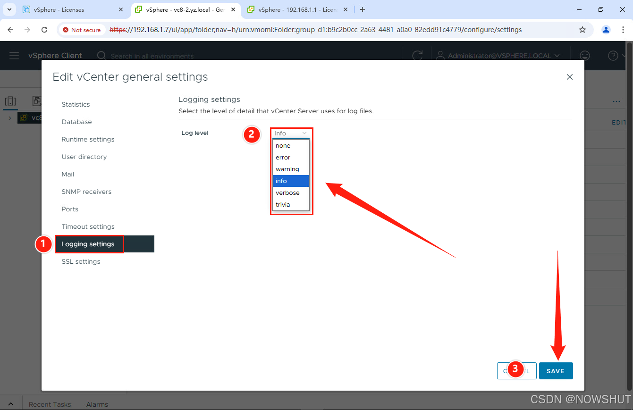Switch to vSphere - Licenses browser tab

click(x=73, y=9)
